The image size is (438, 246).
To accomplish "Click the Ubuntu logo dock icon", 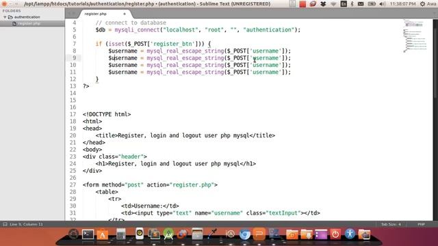I will coord(73,234).
